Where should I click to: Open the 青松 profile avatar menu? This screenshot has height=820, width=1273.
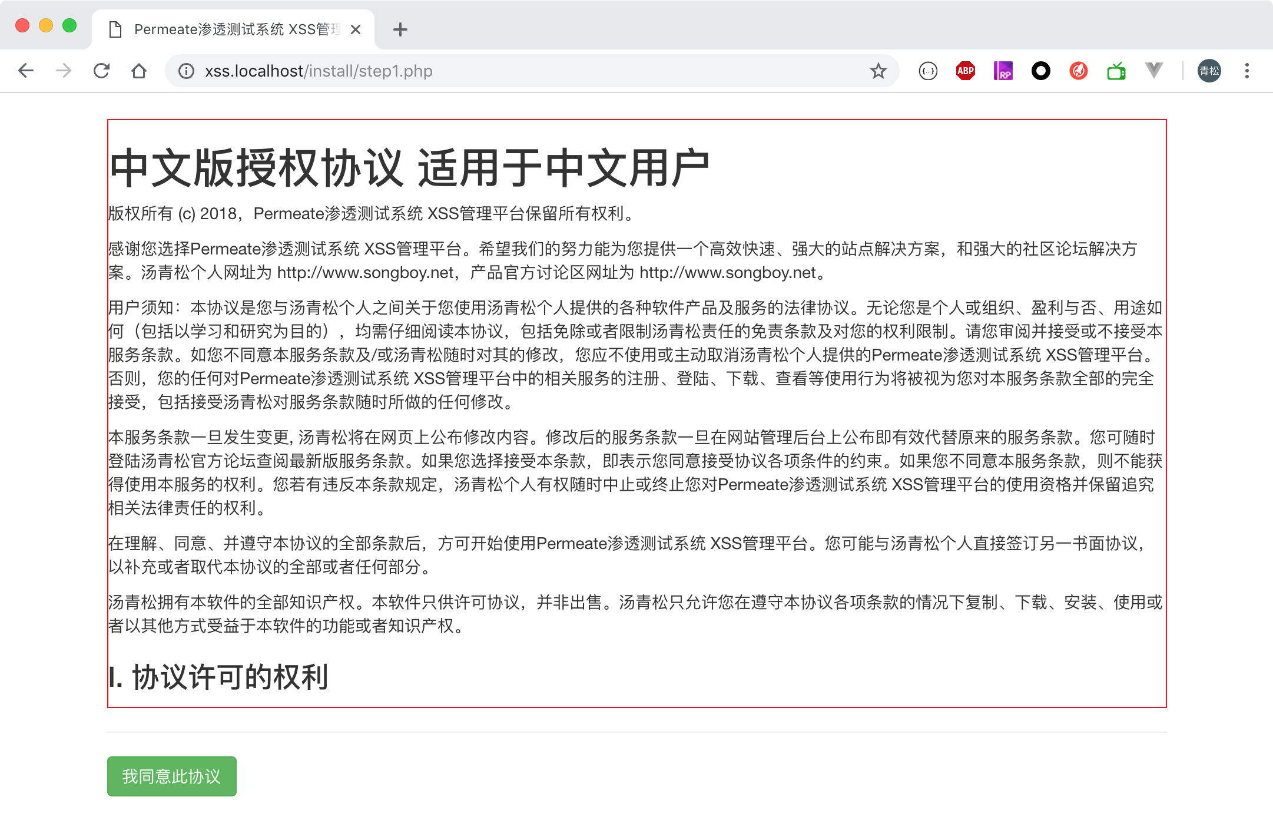(1209, 71)
